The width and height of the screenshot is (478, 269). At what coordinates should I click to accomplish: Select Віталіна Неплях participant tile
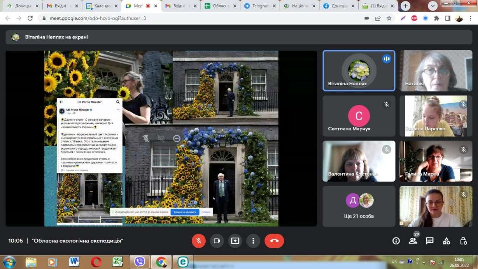(359, 70)
